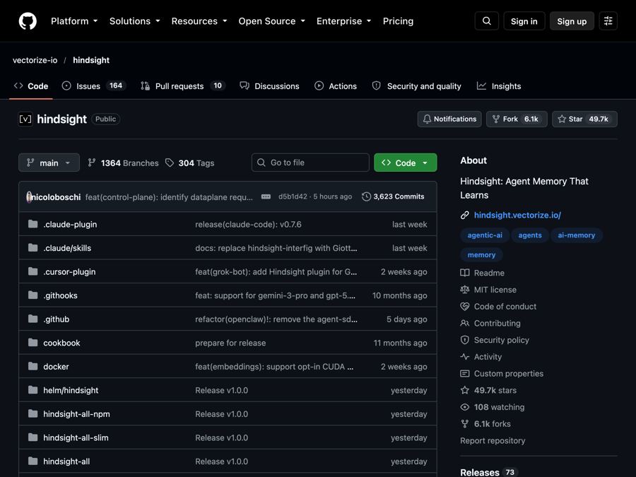This screenshot has height=477, width=636.
Task: Open hindsight.vectorize.io website link
Action: (x=517, y=216)
